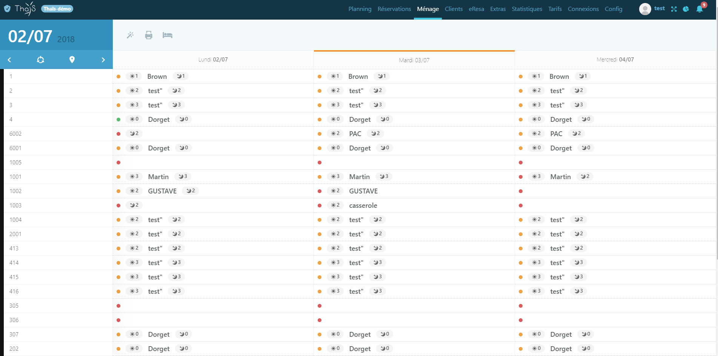718x356 pixels.
Task: Click the test username link
Action: pos(660,8)
